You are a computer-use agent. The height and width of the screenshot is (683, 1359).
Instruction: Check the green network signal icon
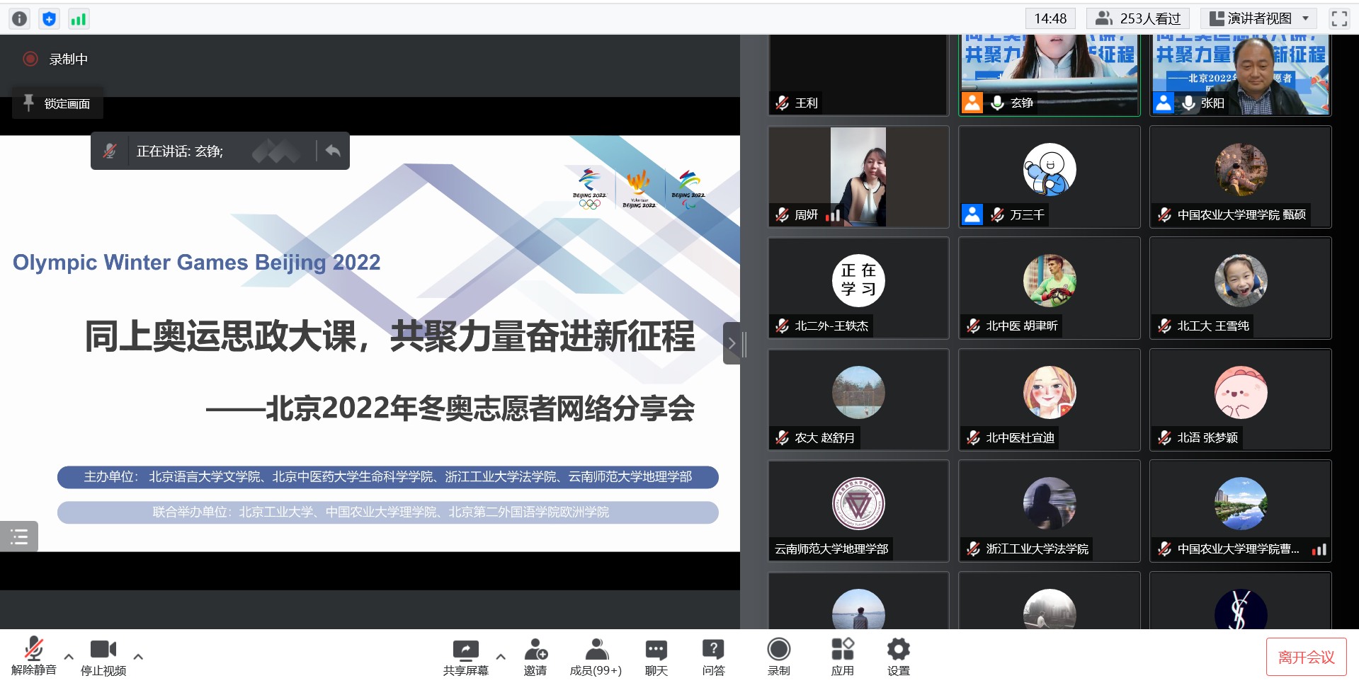coord(78,18)
